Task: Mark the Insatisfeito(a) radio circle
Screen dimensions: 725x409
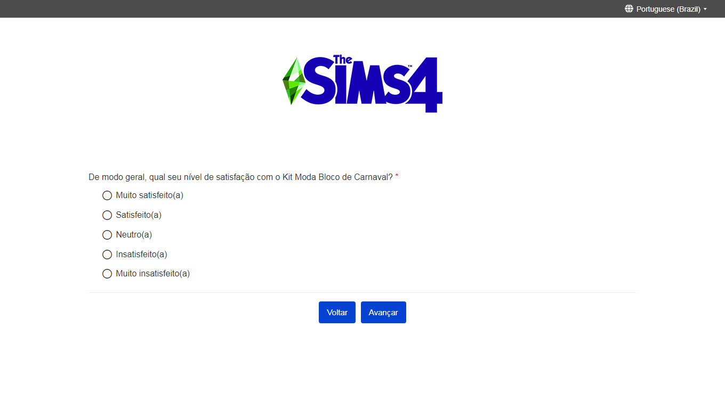Action: [x=107, y=255]
